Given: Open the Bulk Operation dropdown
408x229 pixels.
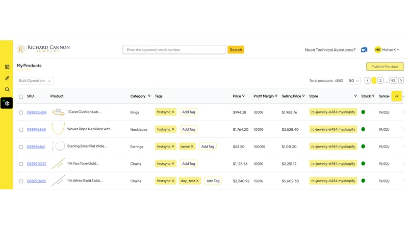Looking at the screenshot, I should coord(35,81).
